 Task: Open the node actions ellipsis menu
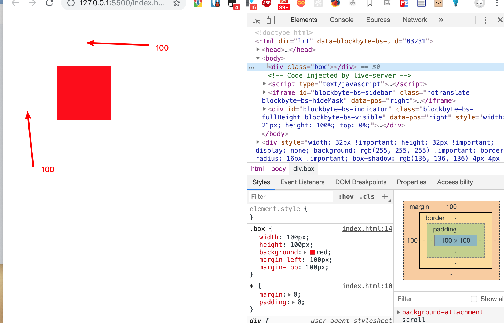tap(251, 67)
